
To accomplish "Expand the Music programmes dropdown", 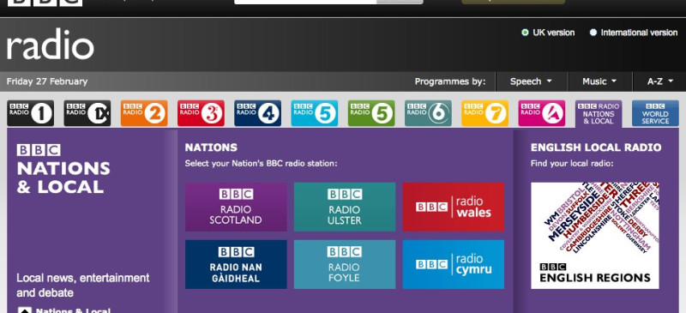I will coord(599,81).
